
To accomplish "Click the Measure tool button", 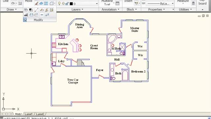I will pyautogui.click(x=183, y=1).
